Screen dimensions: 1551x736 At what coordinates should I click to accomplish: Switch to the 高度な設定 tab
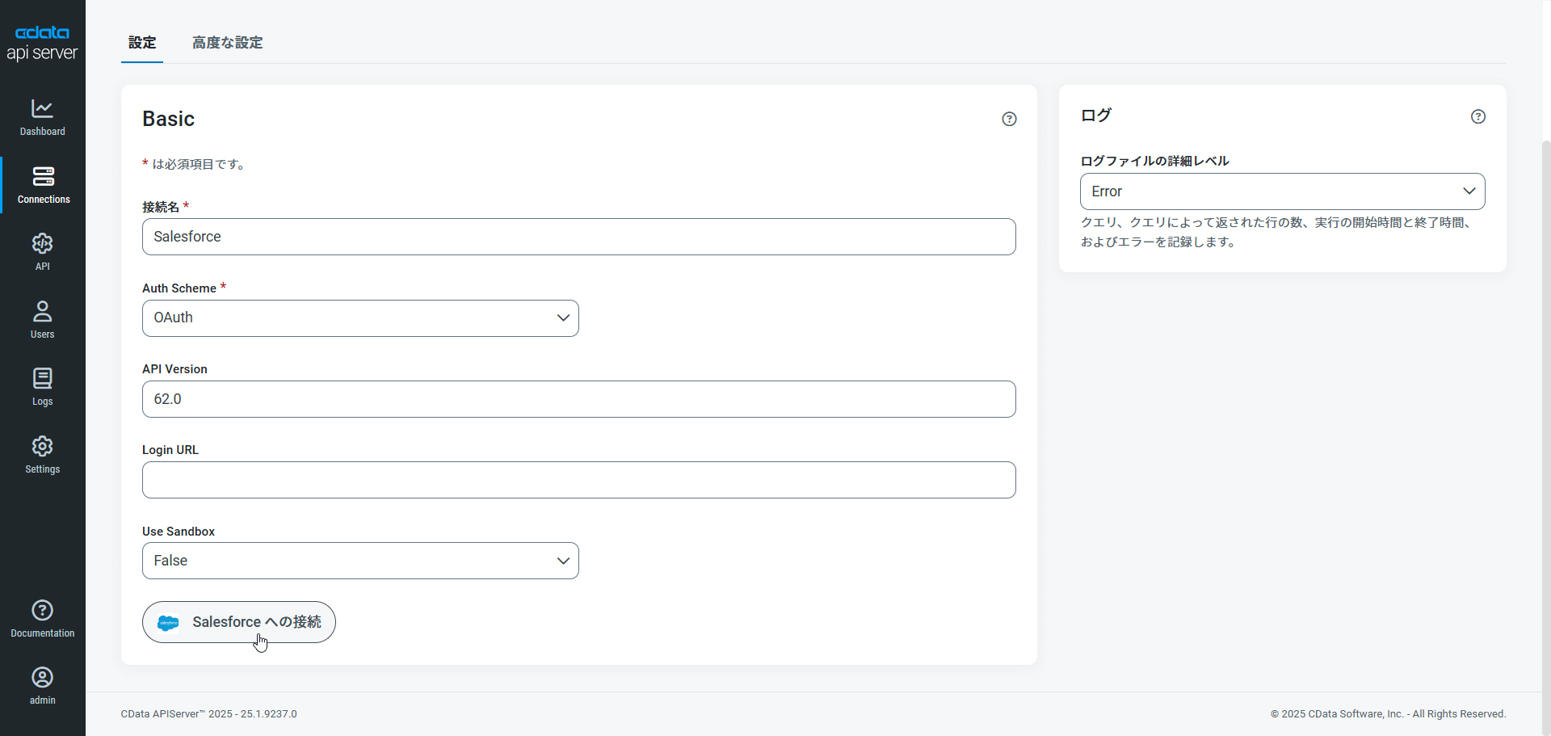coord(227,43)
